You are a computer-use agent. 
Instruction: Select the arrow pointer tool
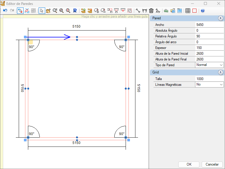coord(42,11)
